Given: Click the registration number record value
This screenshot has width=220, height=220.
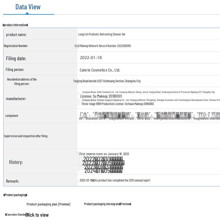Looking at the screenshot, I should tap(103, 46).
